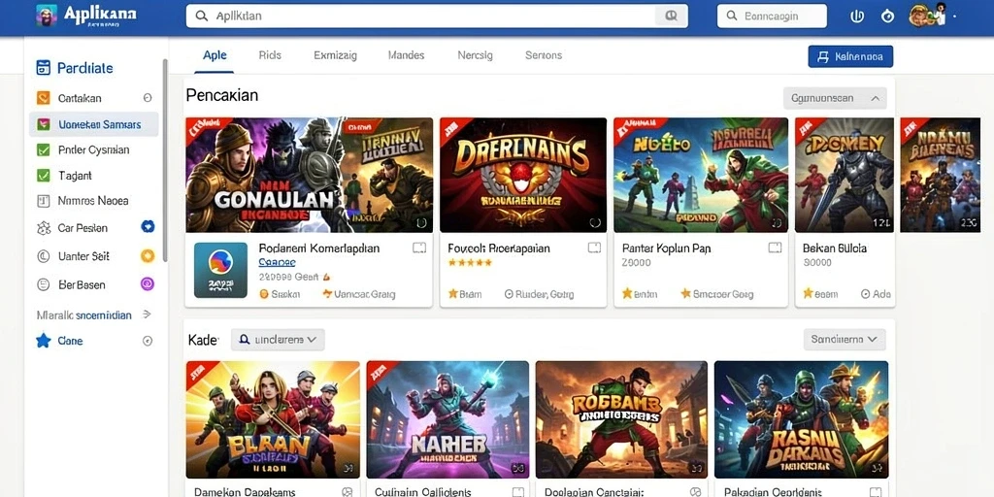This screenshot has width=994, height=497.
Task: Switch to the Sentons tab
Action: 544,55
